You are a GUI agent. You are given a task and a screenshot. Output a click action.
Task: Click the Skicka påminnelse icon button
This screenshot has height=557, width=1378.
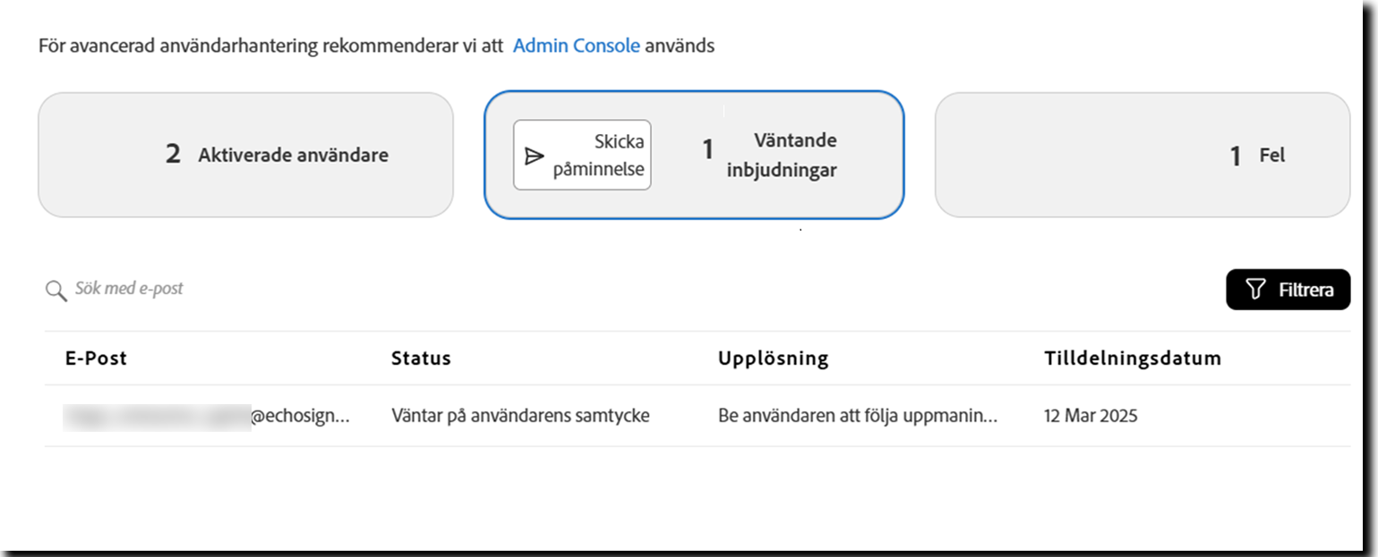(x=582, y=154)
